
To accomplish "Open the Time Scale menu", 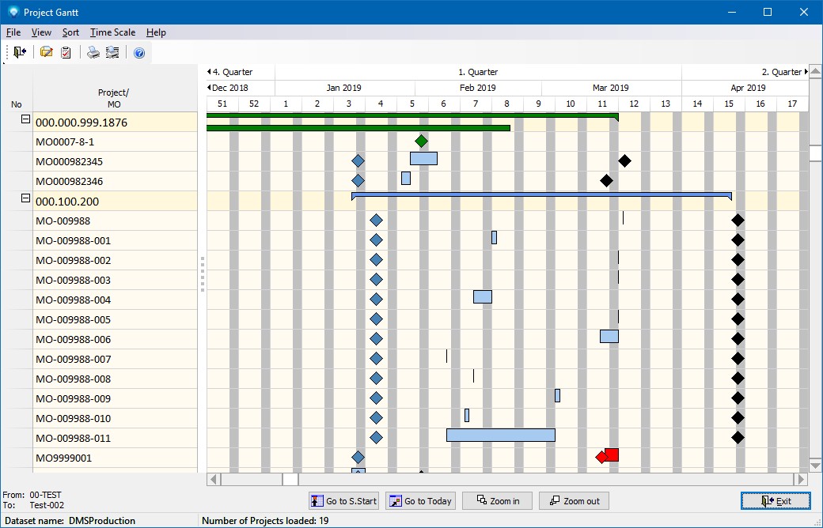I will [112, 32].
